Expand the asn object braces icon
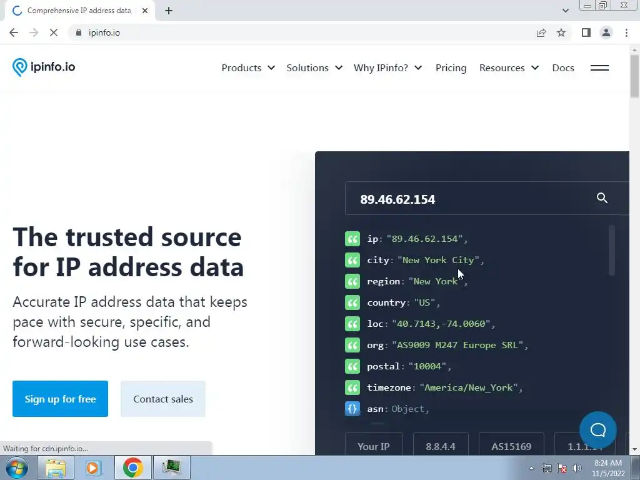 [x=352, y=409]
